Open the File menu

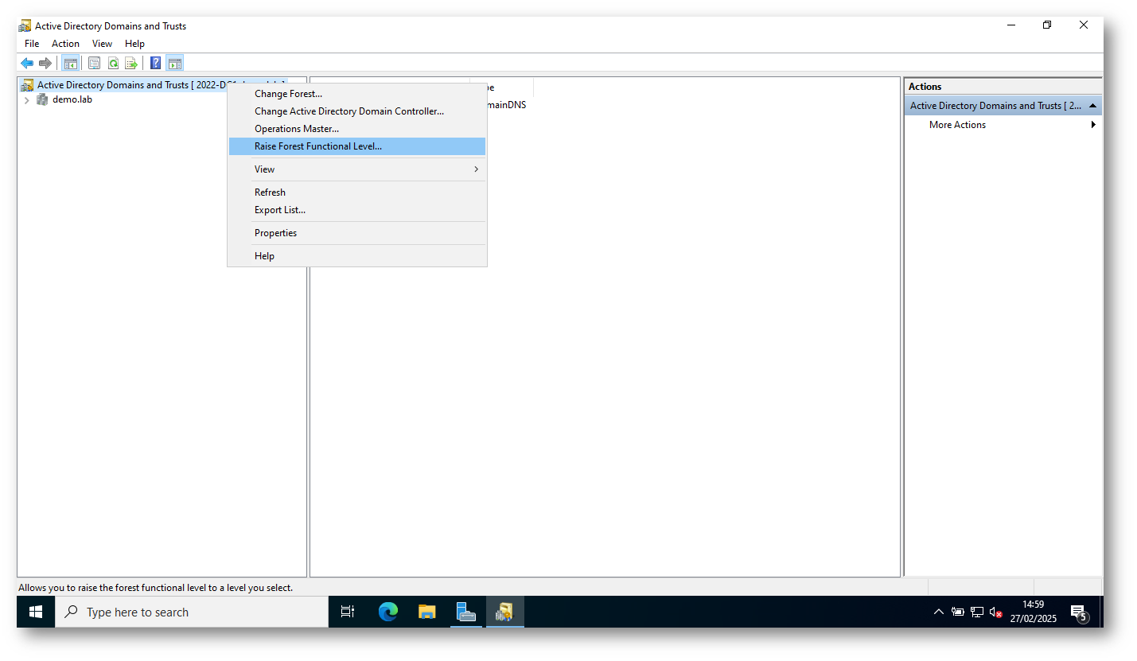(32, 44)
